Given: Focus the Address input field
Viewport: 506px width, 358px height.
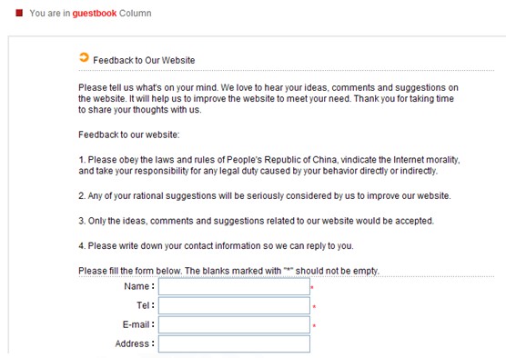Looking at the screenshot, I should tap(234, 343).
